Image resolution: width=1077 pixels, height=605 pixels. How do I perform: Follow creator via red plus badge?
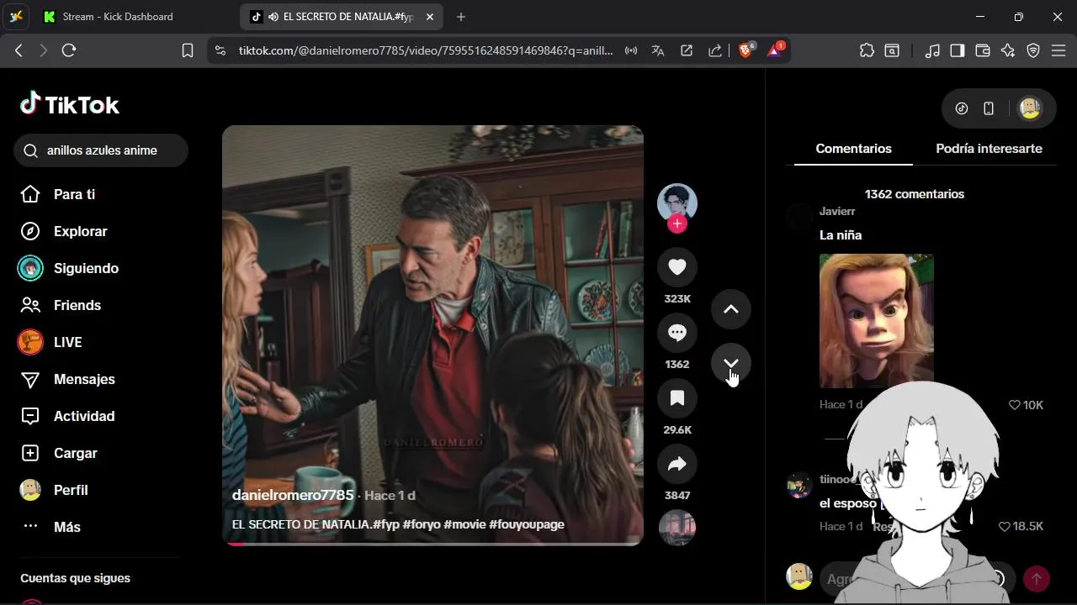[677, 224]
